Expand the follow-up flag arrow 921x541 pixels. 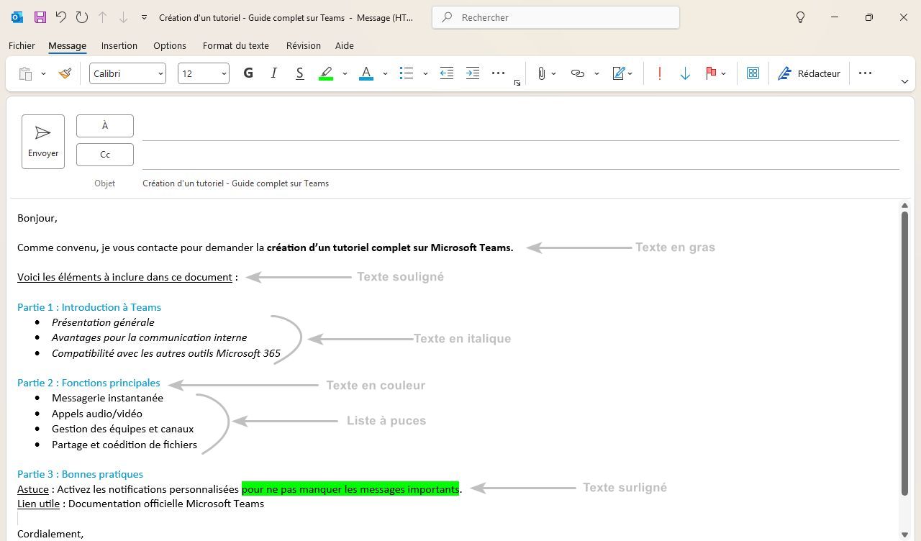[x=723, y=73]
